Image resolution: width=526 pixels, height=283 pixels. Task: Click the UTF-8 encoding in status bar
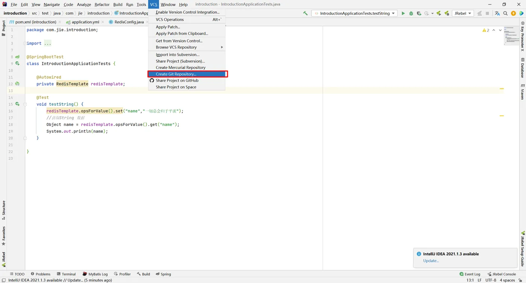coord(491,280)
